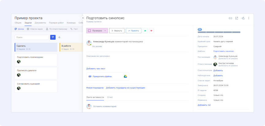The width and height of the screenshot is (265, 126).
Task: Click Указать дату и время deadline
Action: tap(223, 41)
